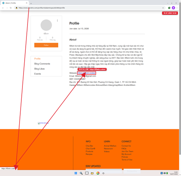The image size is (181, 176).
Task: Close the 68win Profile tab
Action: [27, 3]
